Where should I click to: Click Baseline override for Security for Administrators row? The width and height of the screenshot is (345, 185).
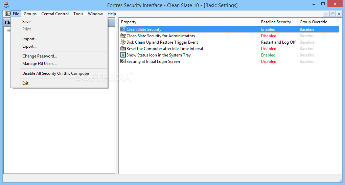(x=307, y=36)
